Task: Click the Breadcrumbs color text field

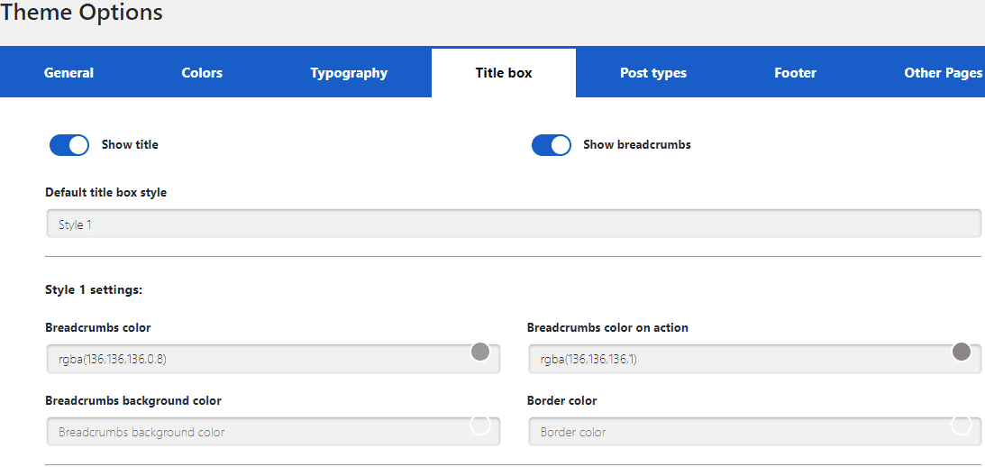Action: click(252, 359)
